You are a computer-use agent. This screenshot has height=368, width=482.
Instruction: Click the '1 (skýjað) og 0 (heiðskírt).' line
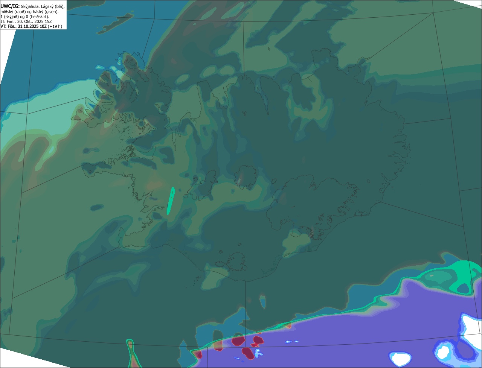(x=25, y=17)
